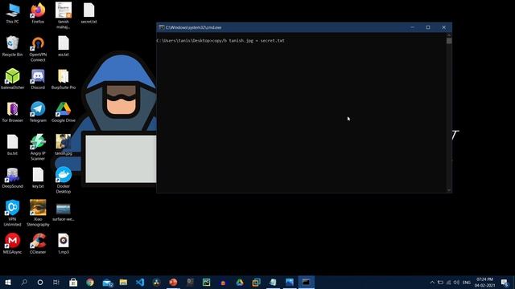Select the DeepSound desktop shortcut

click(13, 177)
